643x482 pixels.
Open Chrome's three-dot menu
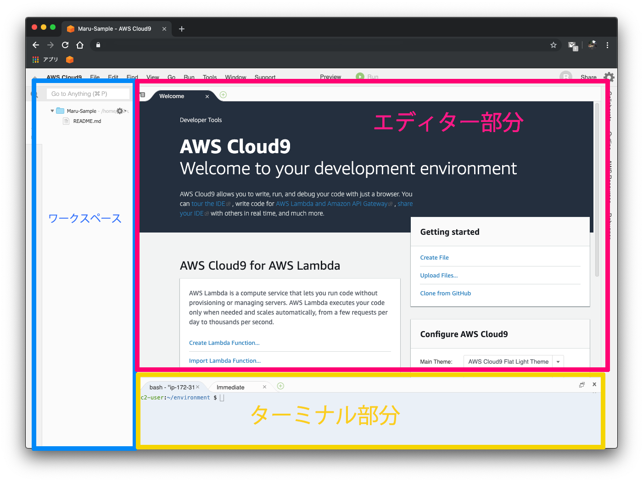point(607,45)
